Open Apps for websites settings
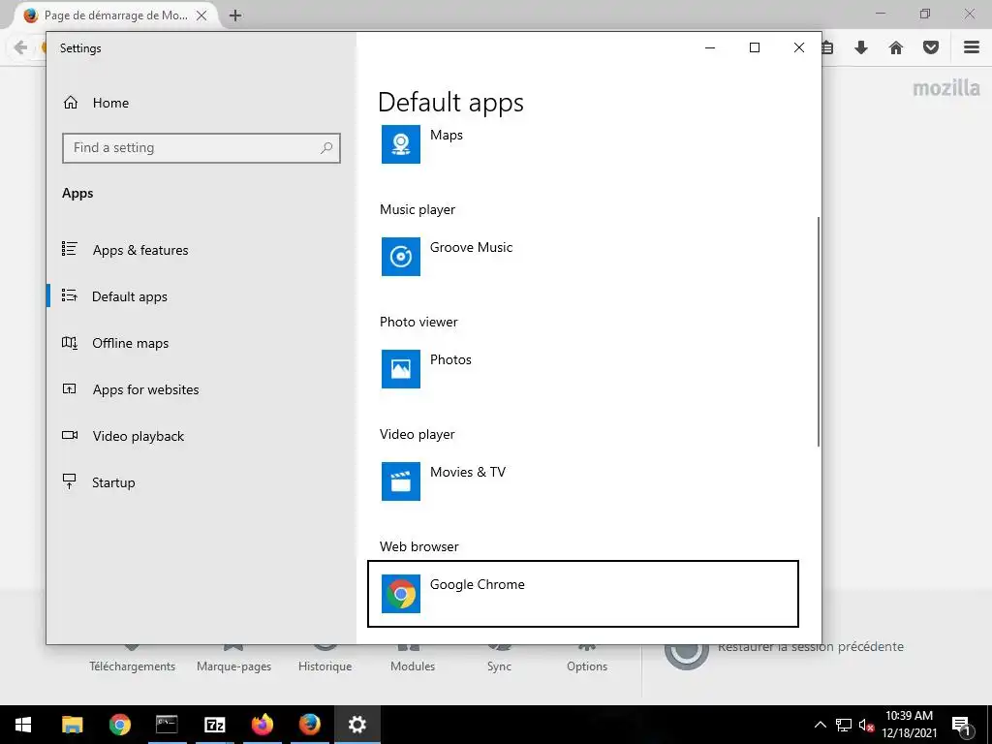The width and height of the screenshot is (992, 744). click(x=201, y=389)
